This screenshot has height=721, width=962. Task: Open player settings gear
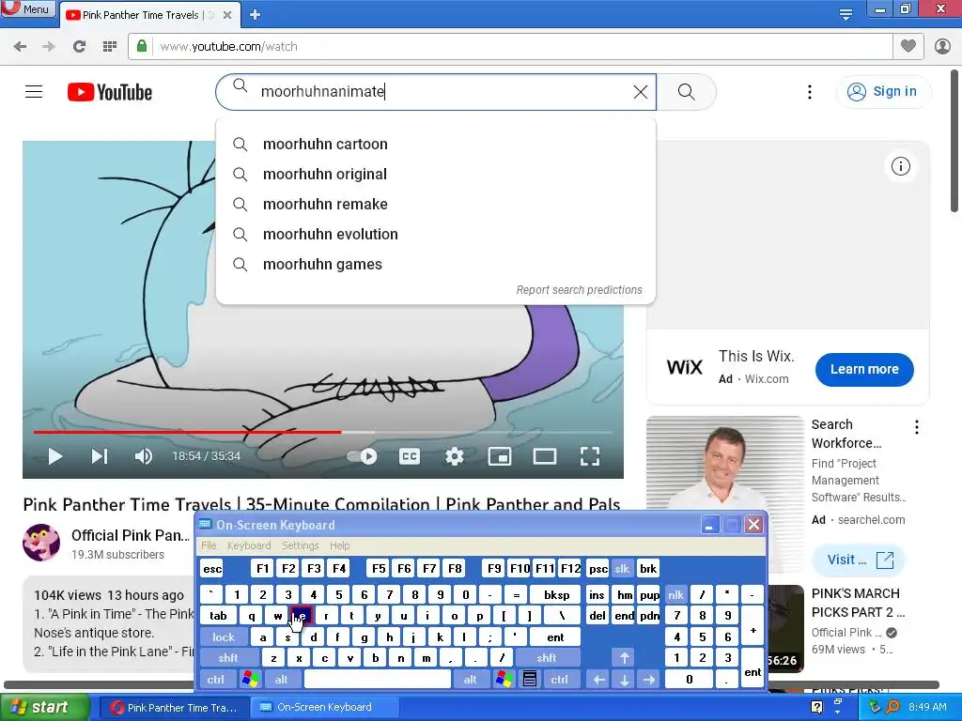454,456
